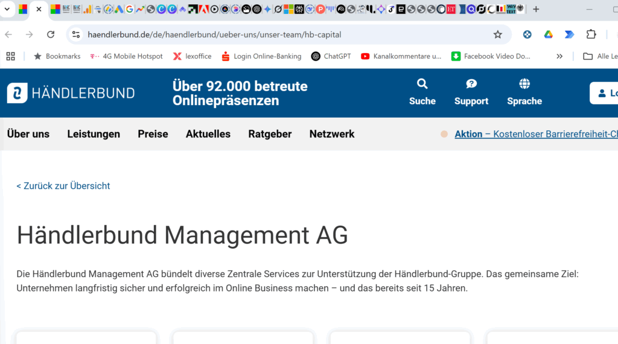Image resolution: width=618 pixels, height=344 pixels.
Task: Click the Login user button
Action: [x=604, y=93]
